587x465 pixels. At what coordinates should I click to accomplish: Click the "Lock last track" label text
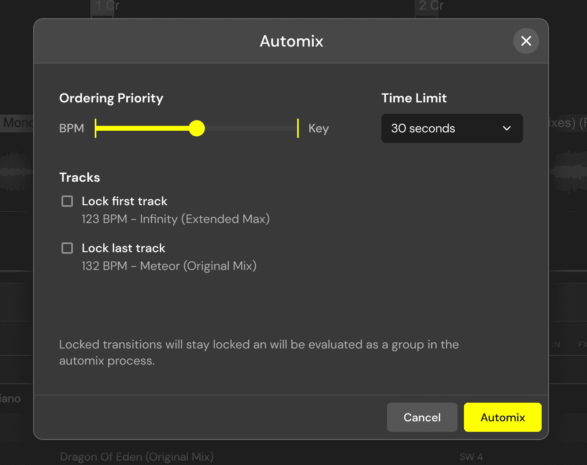tap(123, 248)
